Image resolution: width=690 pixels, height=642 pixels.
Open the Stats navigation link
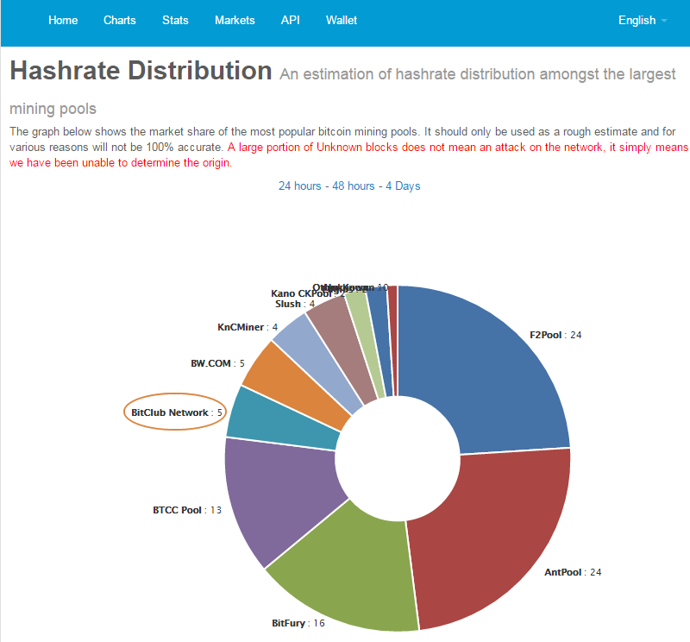coord(175,20)
